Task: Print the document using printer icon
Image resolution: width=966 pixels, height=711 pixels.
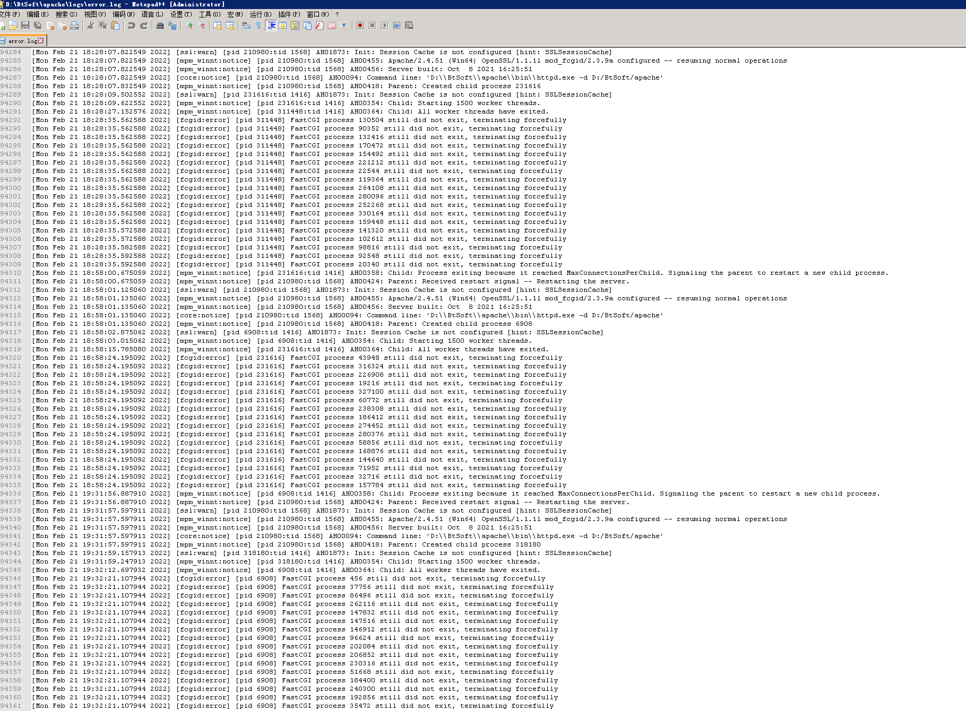Action: click(74, 25)
